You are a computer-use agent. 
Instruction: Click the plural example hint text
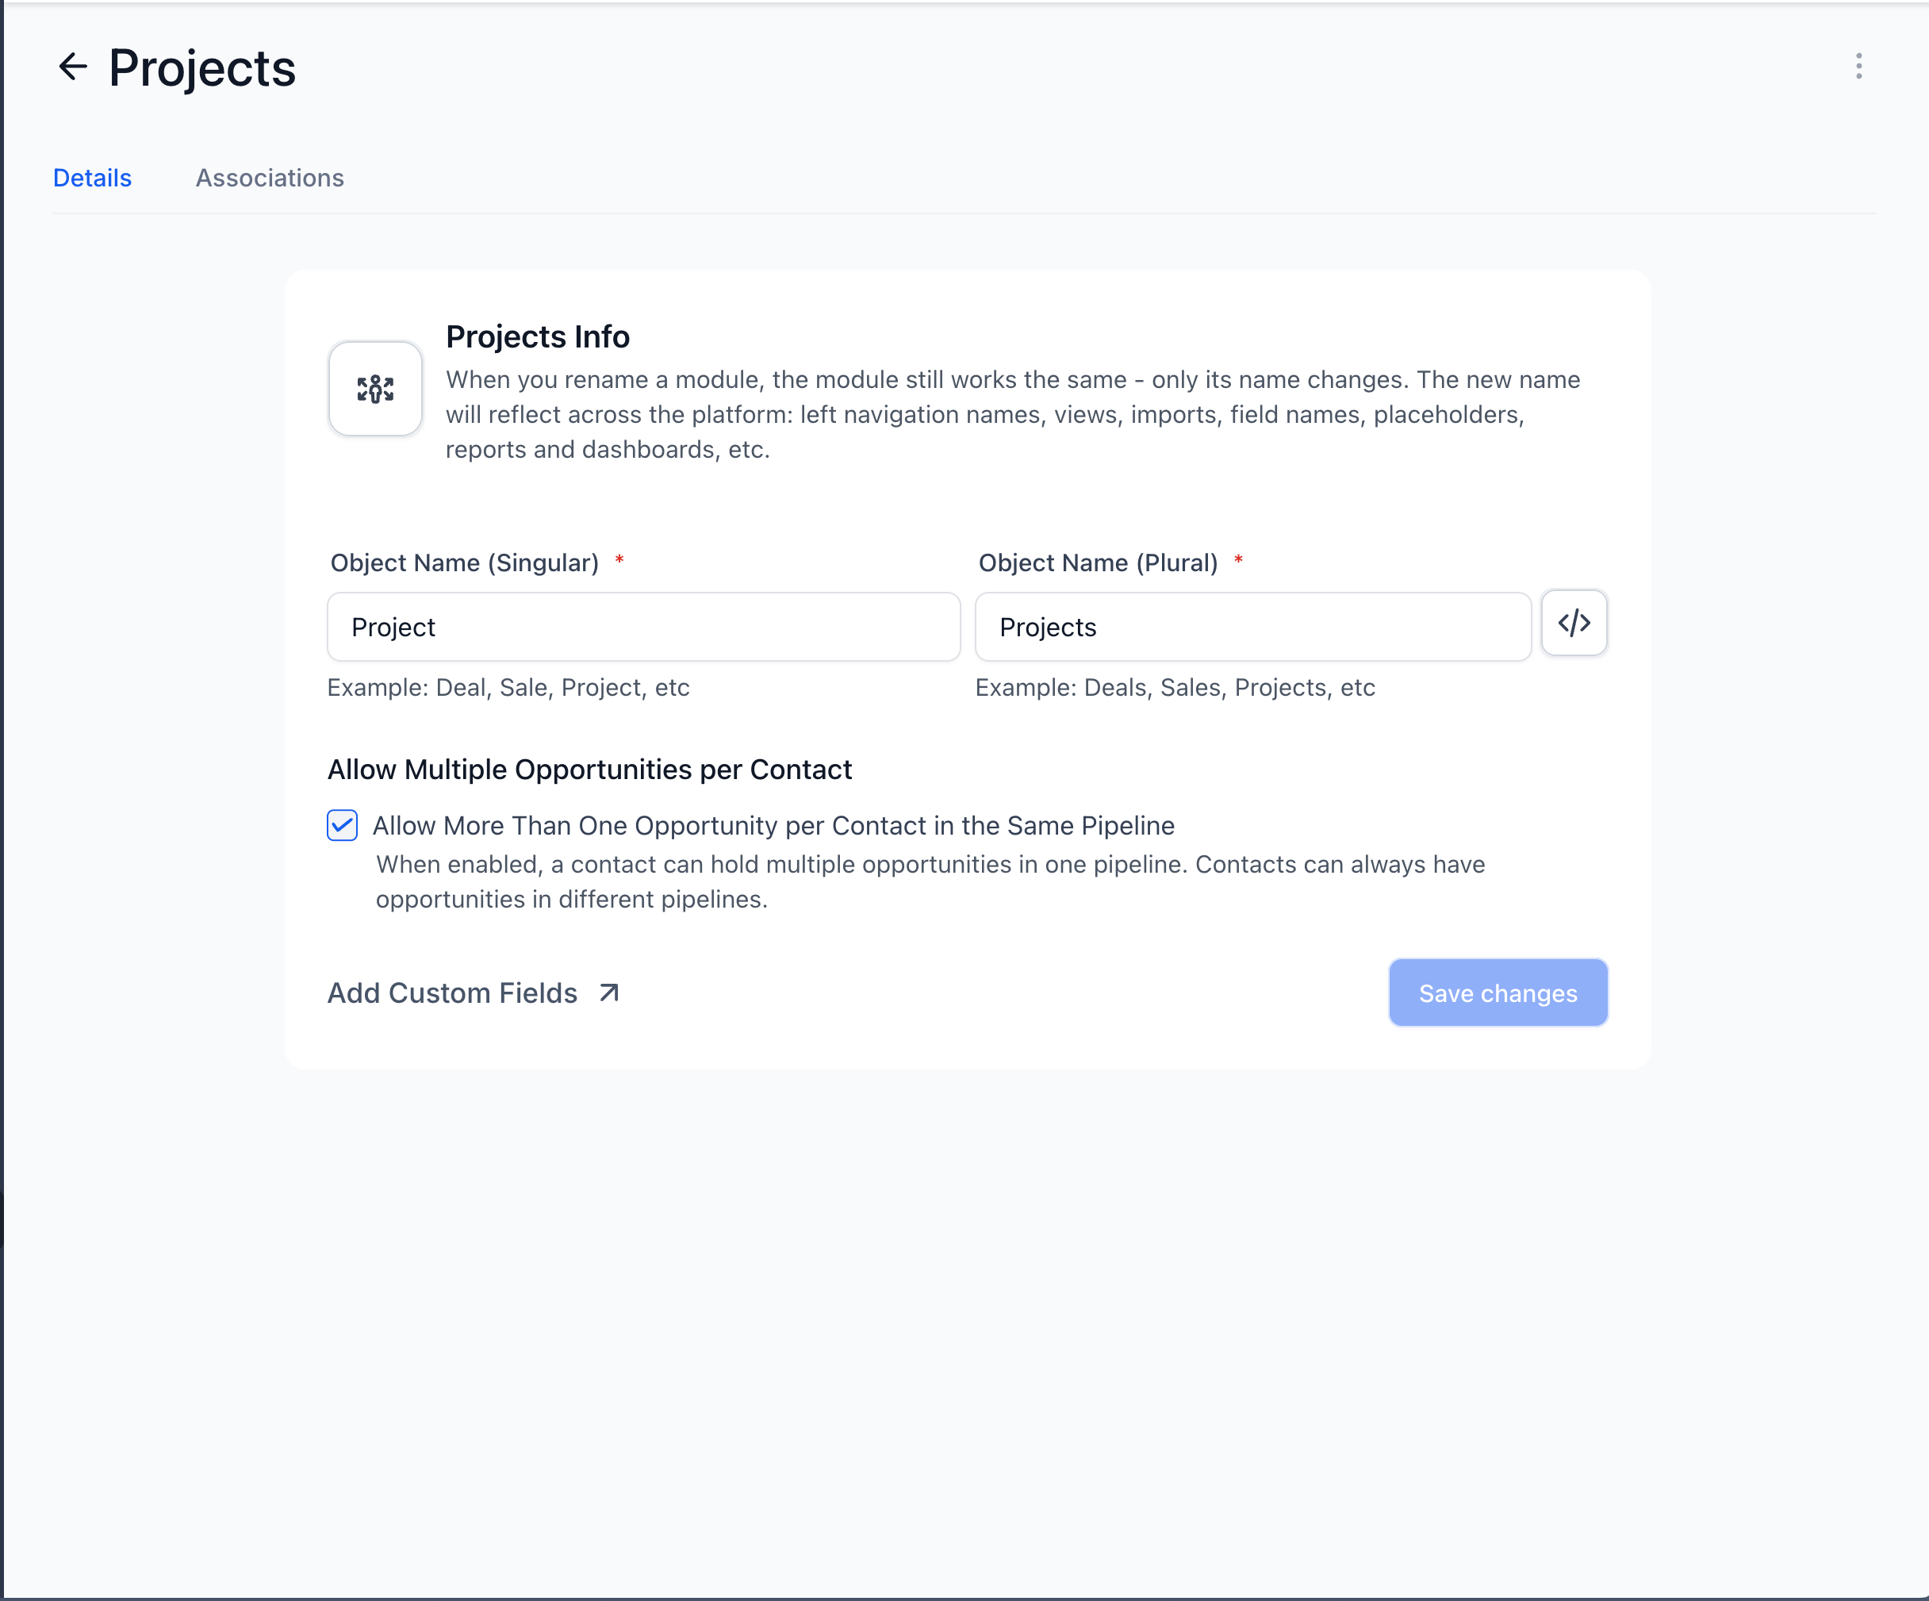pyautogui.click(x=1174, y=688)
